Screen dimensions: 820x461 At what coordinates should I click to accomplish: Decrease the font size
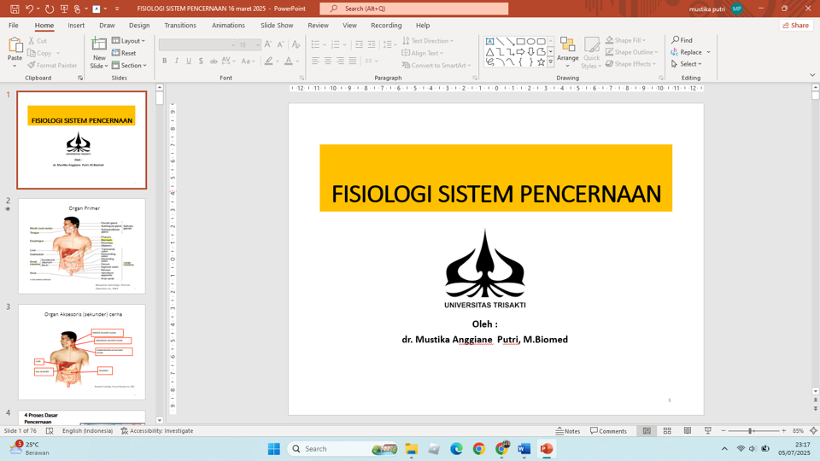point(281,45)
